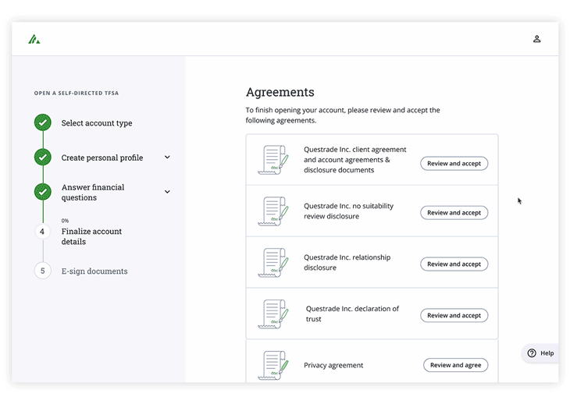Click the Answer financial questions checkmark circle

click(43, 192)
